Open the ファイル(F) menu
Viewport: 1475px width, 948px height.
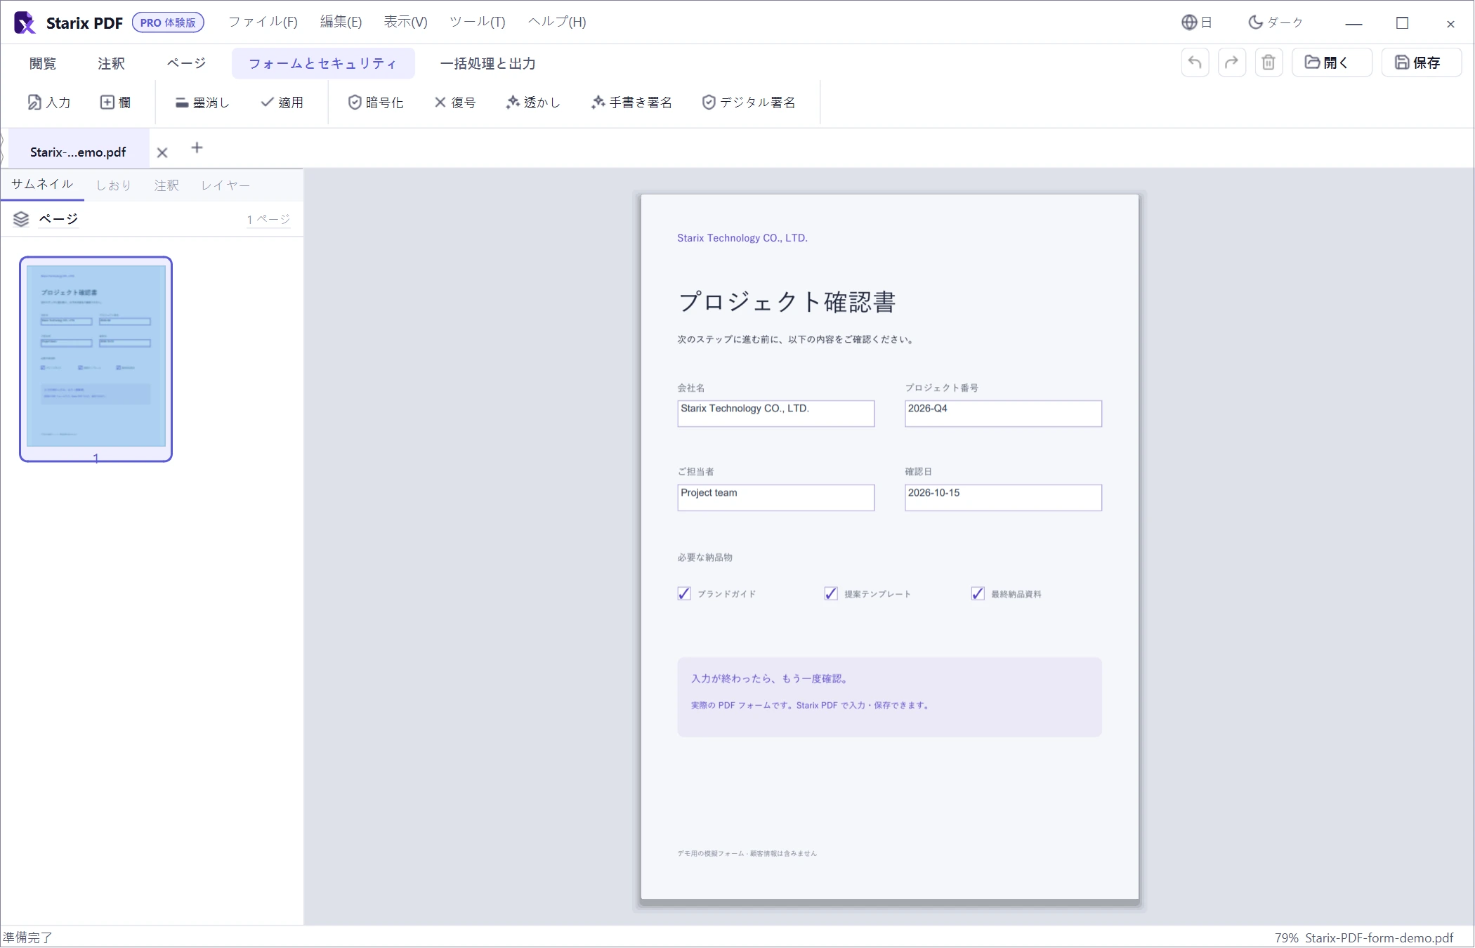tap(263, 22)
